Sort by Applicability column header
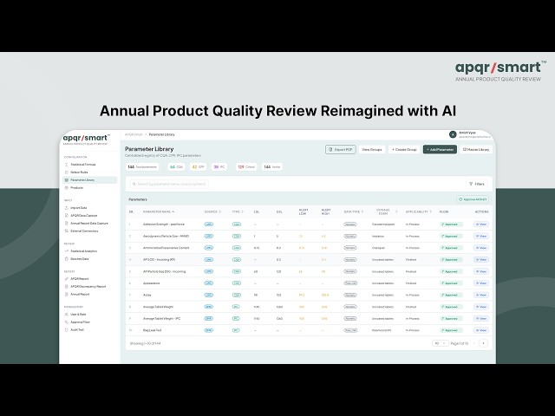Screen dimensions: 555x416 419,211
